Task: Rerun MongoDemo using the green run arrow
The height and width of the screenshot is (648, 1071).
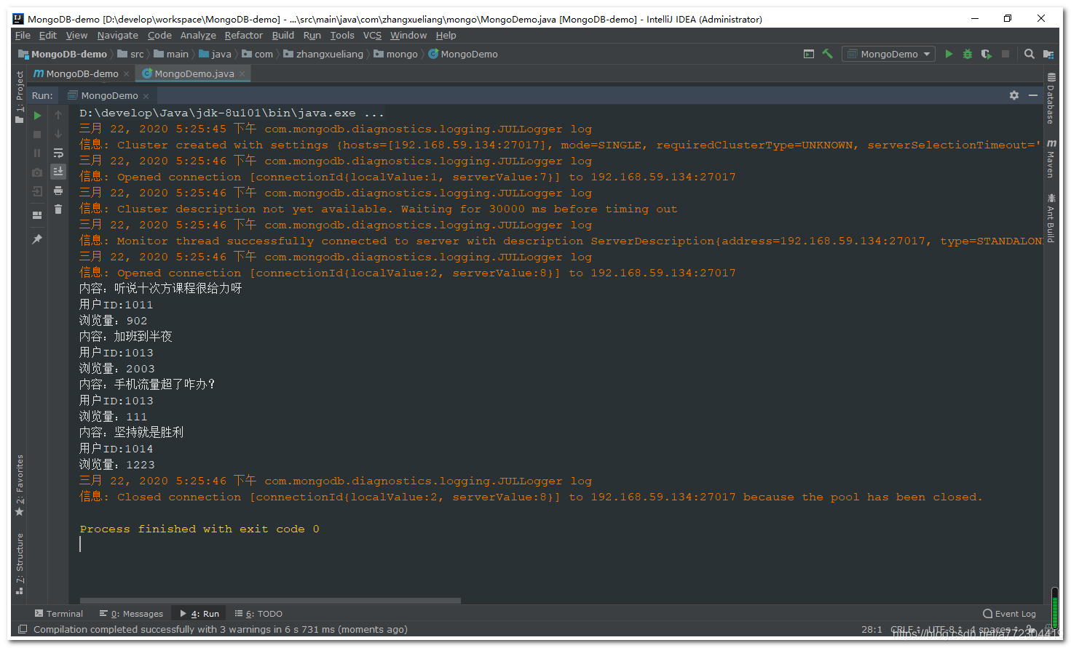Action: (x=37, y=115)
